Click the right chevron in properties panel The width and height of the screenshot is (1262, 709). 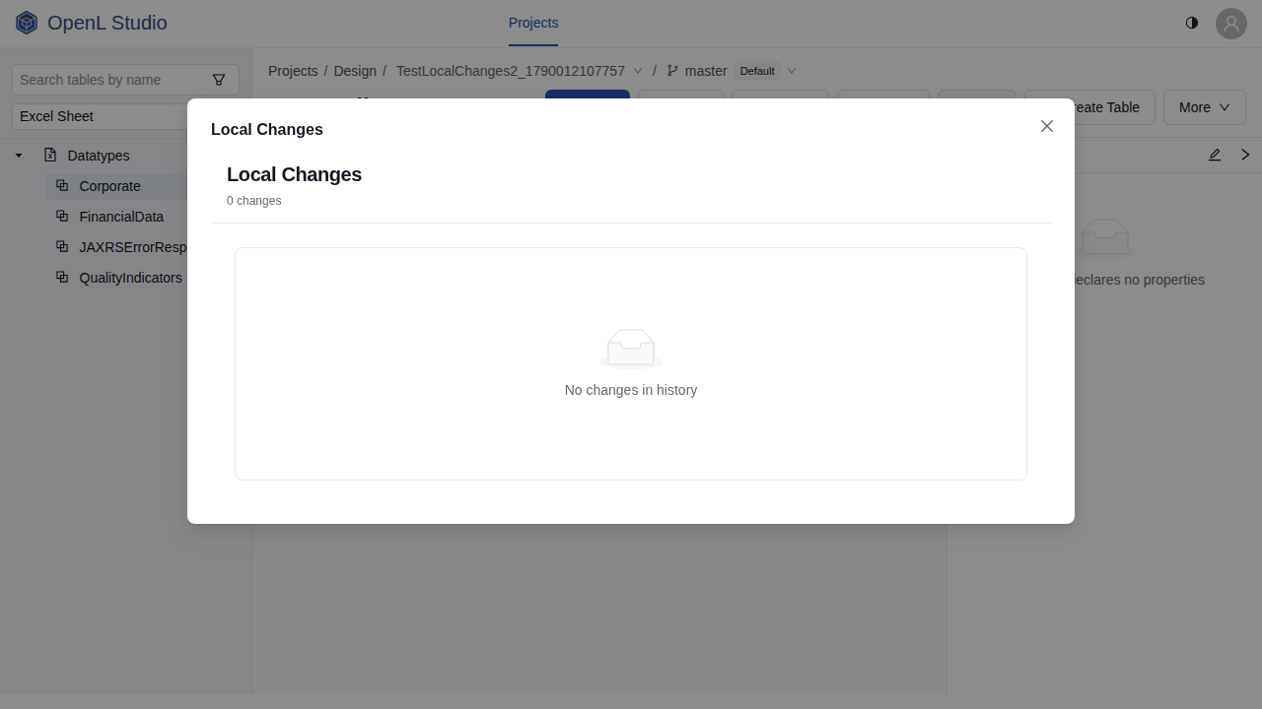pyautogui.click(x=1245, y=155)
